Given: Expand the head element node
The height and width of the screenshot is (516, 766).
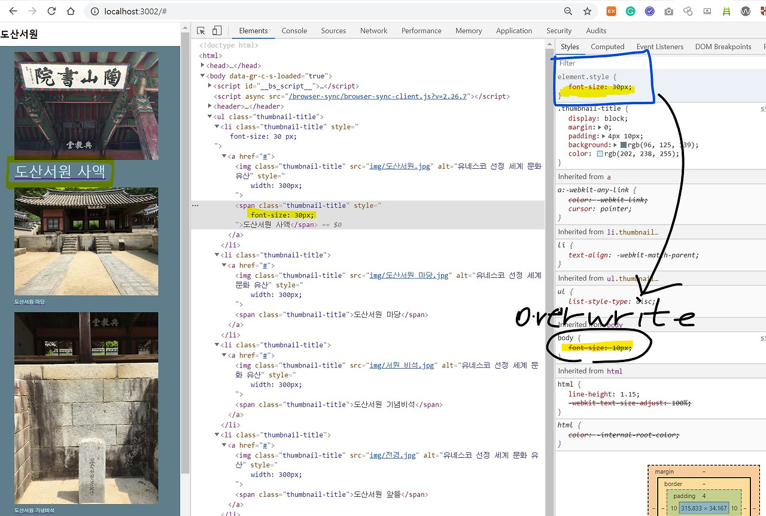Looking at the screenshot, I should click(203, 66).
